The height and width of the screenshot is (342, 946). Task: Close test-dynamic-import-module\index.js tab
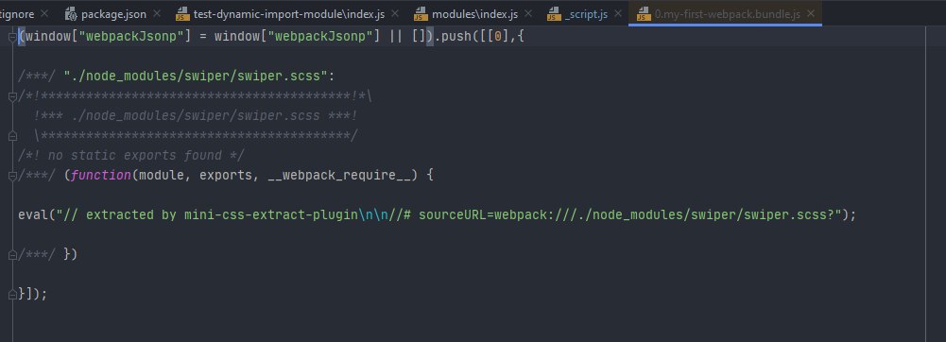[x=396, y=13]
